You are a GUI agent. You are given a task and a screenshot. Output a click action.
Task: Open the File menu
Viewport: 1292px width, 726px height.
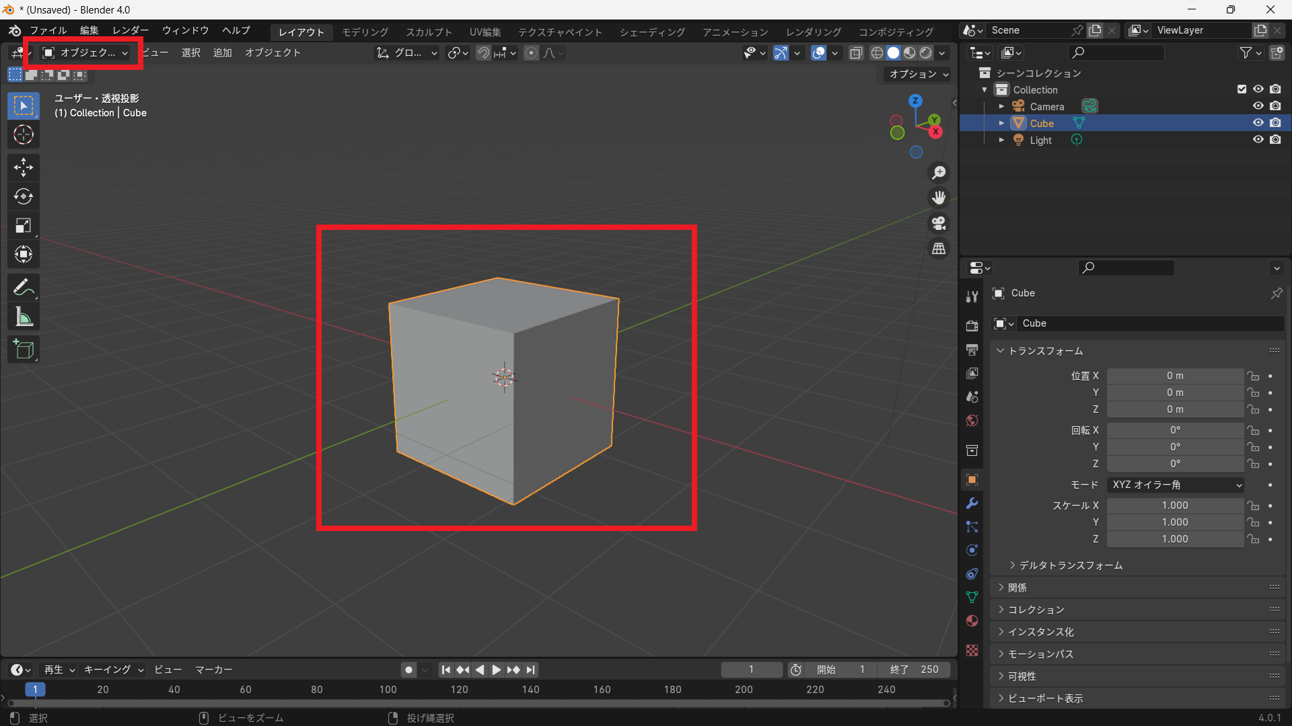click(48, 30)
